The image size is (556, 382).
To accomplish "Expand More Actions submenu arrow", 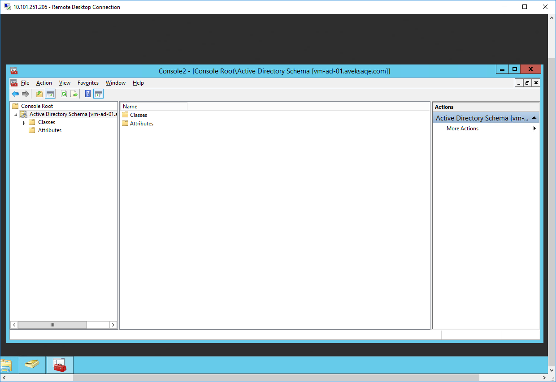I will tap(534, 129).
